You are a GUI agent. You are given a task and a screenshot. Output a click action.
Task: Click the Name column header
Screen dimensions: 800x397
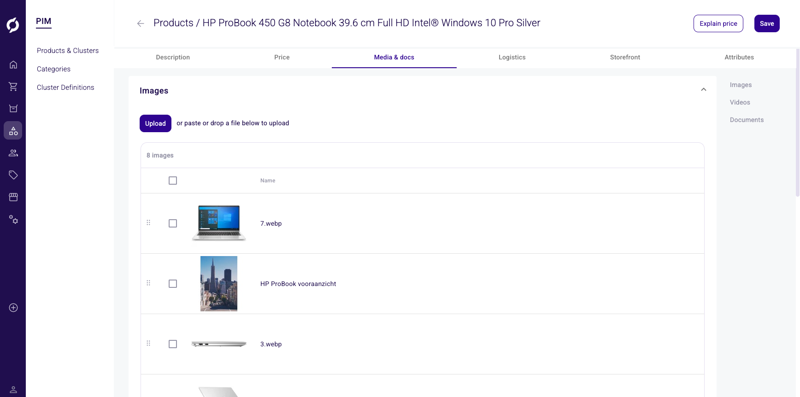point(268,181)
